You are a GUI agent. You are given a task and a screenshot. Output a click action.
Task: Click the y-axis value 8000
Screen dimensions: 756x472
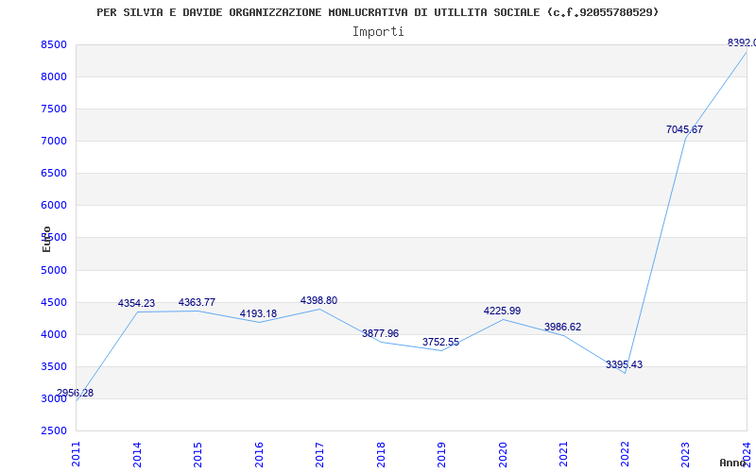(54, 77)
